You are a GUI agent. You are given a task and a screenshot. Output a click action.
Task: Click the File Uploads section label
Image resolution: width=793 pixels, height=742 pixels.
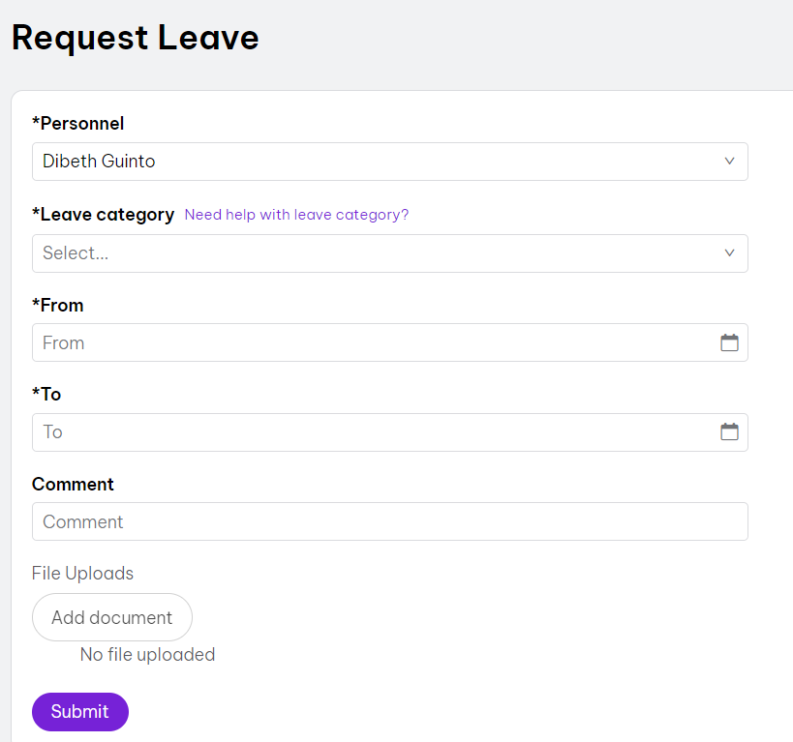click(x=82, y=573)
